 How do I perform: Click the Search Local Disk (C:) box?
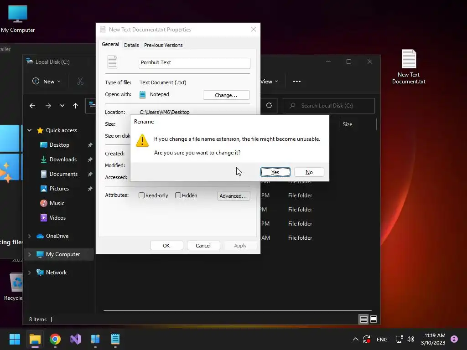(328, 106)
